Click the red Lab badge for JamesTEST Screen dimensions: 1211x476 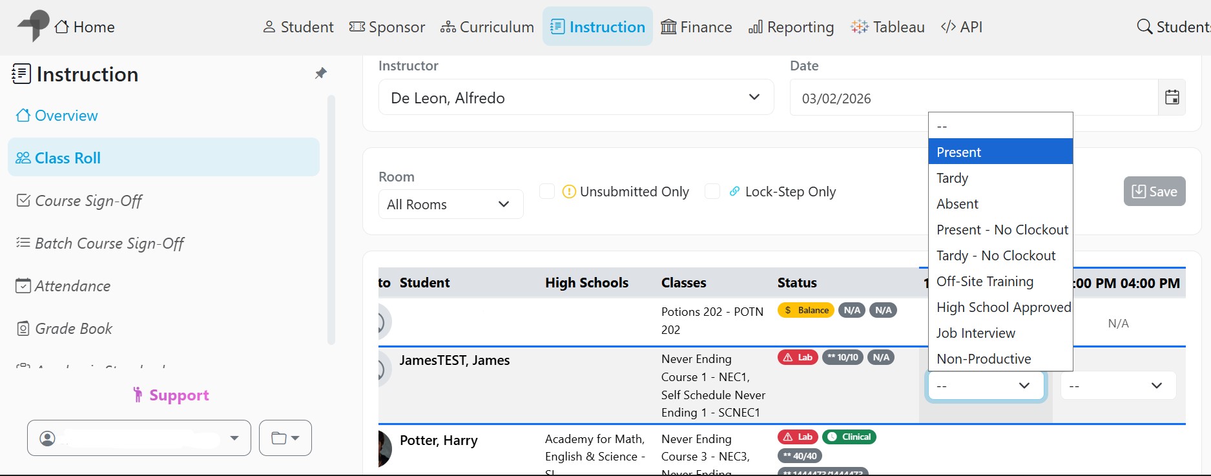(798, 357)
